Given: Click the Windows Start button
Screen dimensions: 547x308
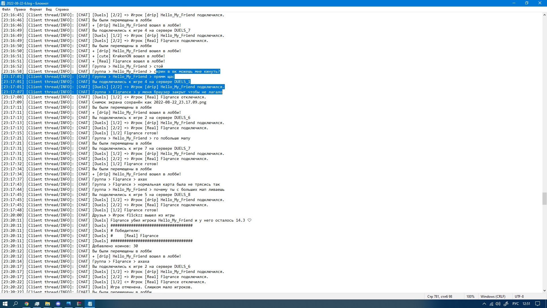Looking at the screenshot, I should (x=5, y=304).
